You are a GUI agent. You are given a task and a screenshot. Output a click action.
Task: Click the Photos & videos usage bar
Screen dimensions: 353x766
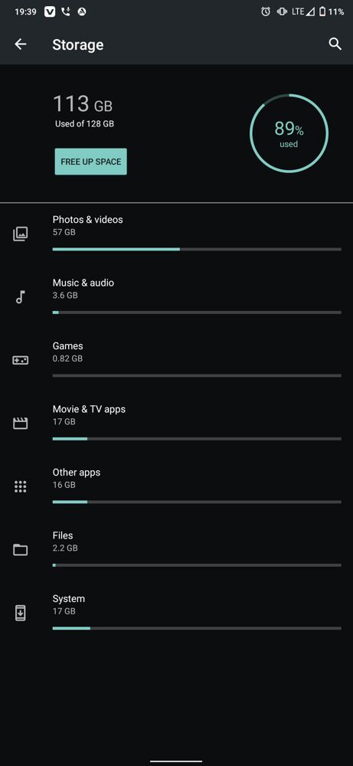click(197, 249)
